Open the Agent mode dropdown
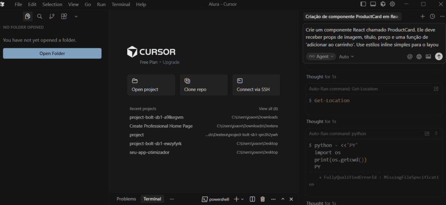The image size is (446, 205). [x=321, y=56]
